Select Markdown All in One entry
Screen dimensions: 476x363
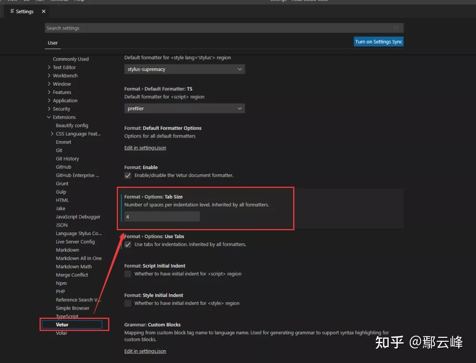[78, 258]
